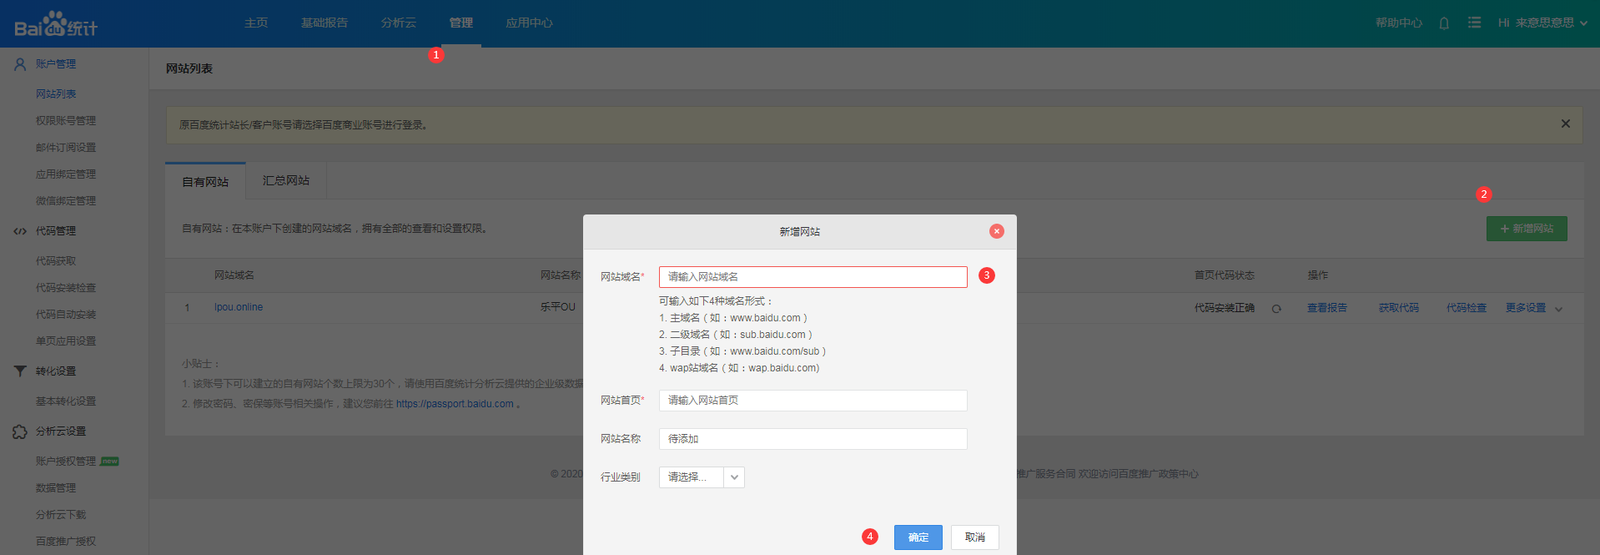Click the 网站域名 column header
1600x555 pixels.
tap(234, 275)
